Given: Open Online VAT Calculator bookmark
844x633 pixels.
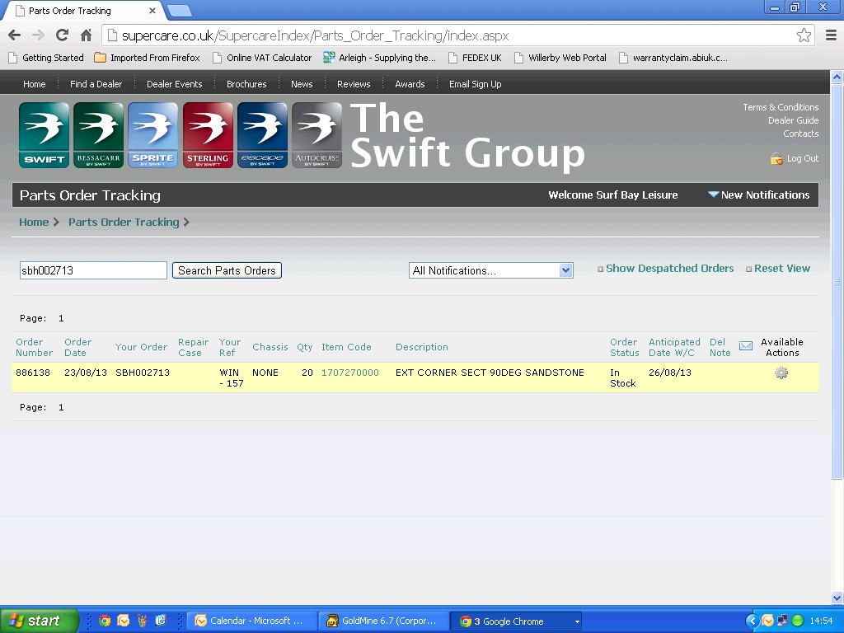Looking at the screenshot, I should click(262, 58).
